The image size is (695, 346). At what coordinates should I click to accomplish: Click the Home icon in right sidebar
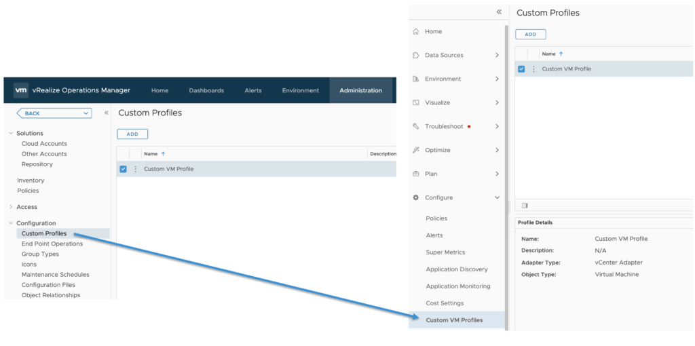coord(416,32)
